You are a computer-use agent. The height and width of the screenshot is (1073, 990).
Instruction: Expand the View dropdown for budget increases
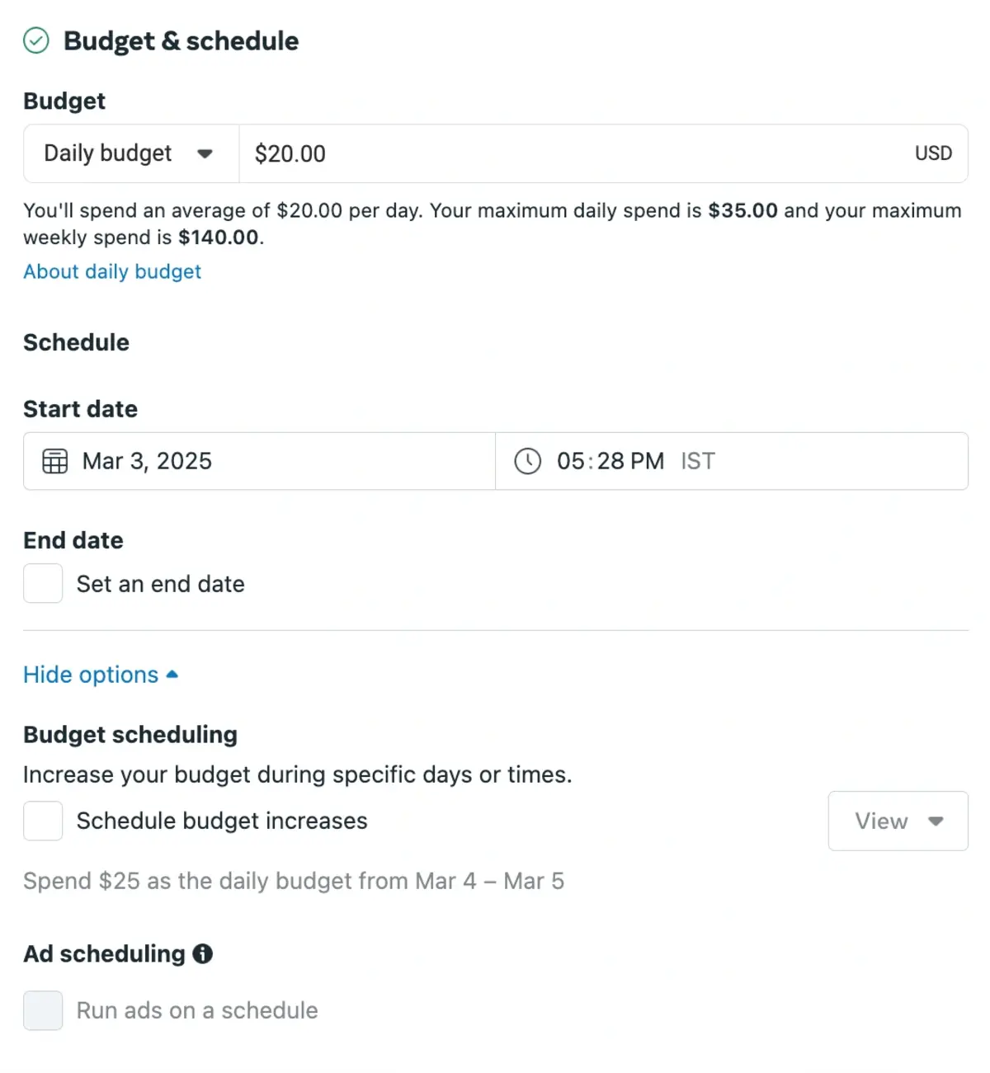pos(898,821)
